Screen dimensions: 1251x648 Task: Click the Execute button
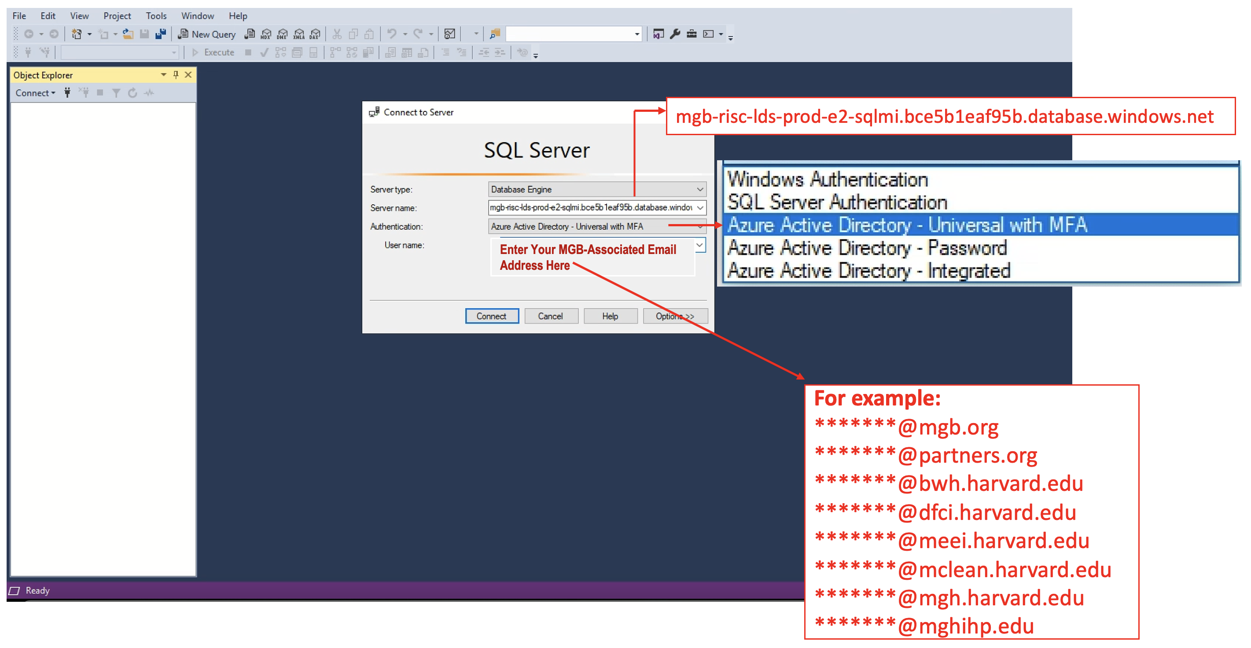[x=213, y=52]
